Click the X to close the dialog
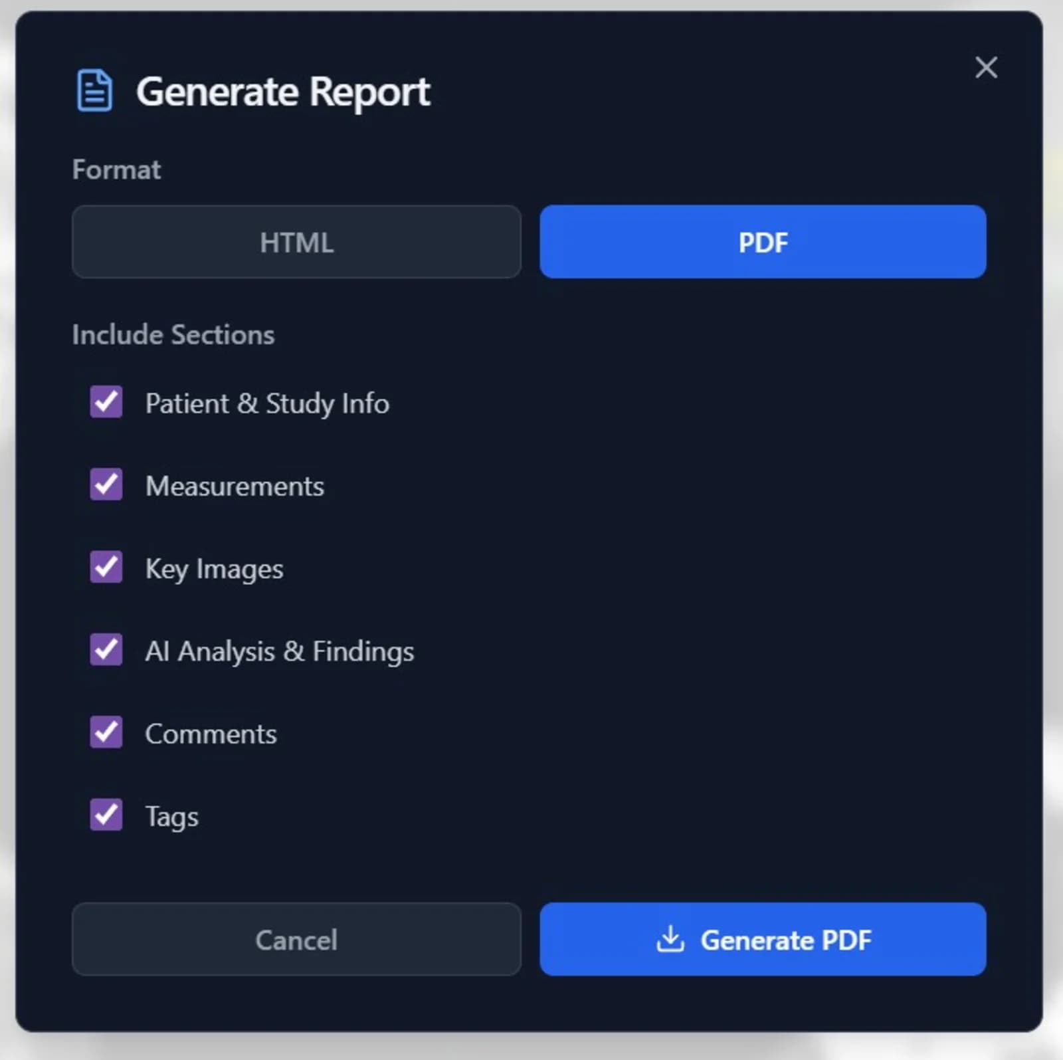This screenshot has height=1060, width=1063. point(986,68)
